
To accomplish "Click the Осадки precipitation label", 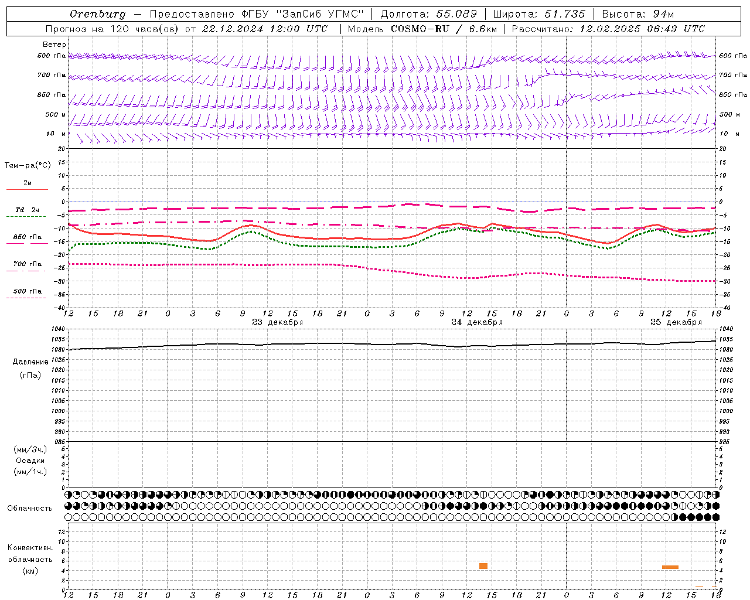I will 30,461.
